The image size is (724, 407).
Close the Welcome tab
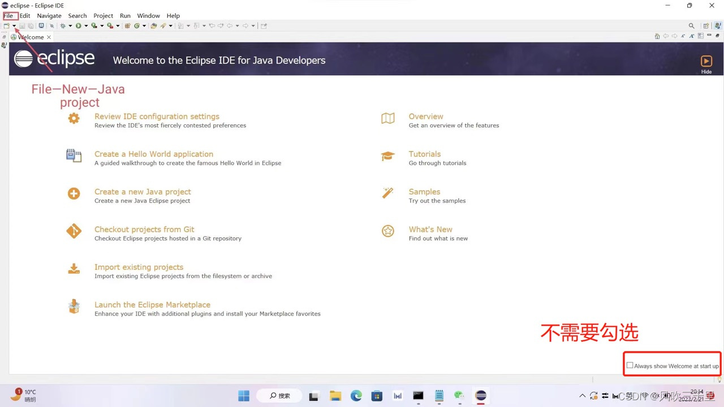click(49, 37)
